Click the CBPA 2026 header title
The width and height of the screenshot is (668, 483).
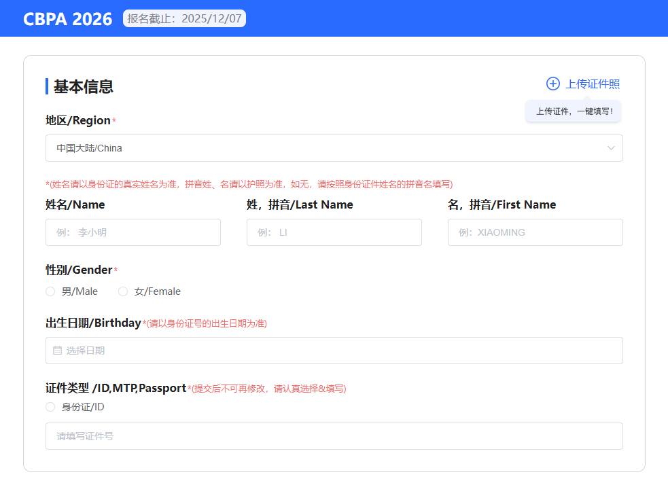67,19
